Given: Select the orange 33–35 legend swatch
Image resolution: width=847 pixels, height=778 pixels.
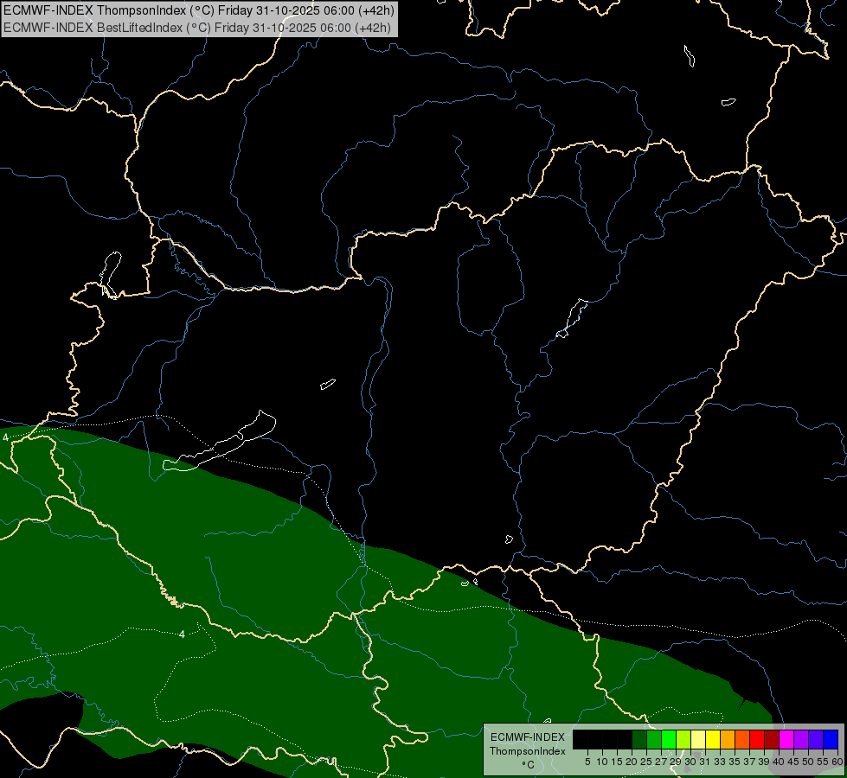Looking at the screenshot, I should coord(728,739).
